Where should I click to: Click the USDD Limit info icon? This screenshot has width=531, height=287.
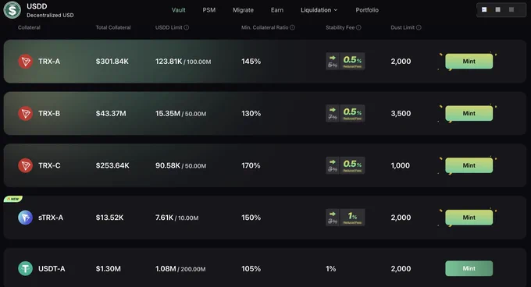pyautogui.click(x=187, y=27)
